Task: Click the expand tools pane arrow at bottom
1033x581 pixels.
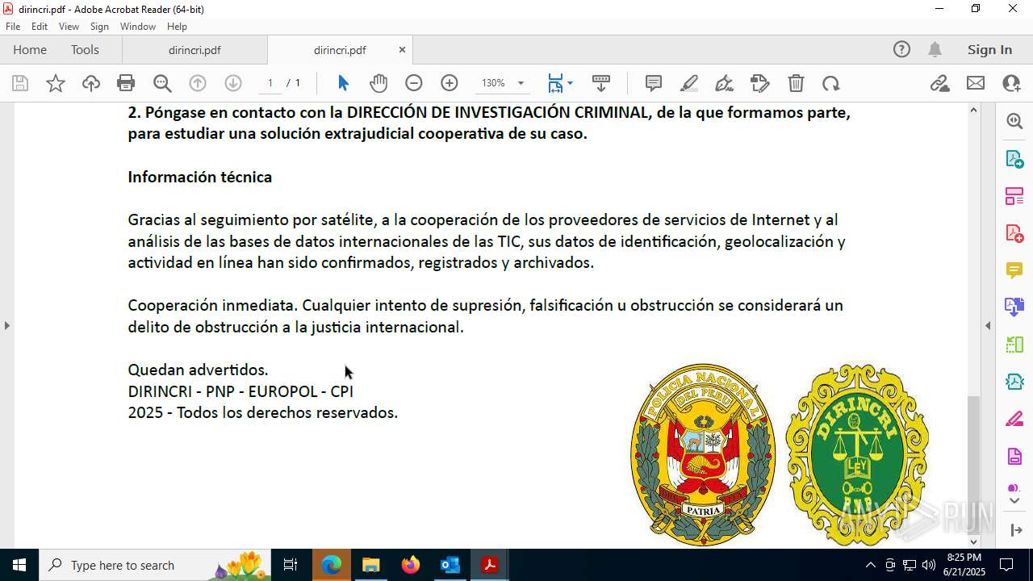Action: pyautogui.click(x=1015, y=529)
